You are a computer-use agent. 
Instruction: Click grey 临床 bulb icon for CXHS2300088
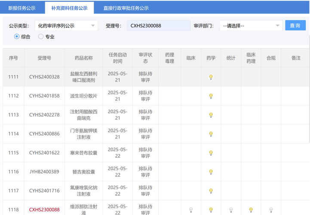[191, 210]
